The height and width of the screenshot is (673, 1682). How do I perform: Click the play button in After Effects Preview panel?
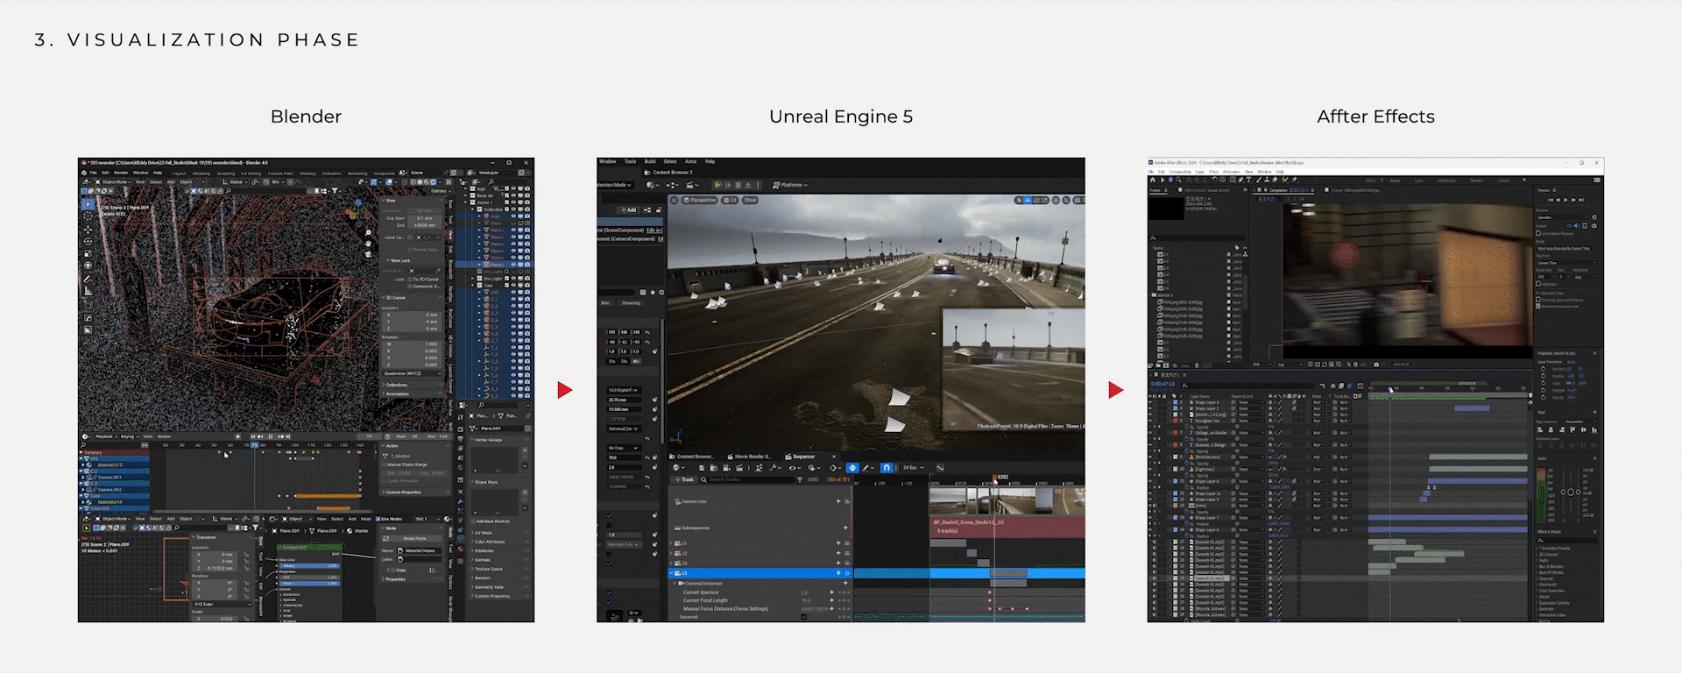click(1565, 200)
